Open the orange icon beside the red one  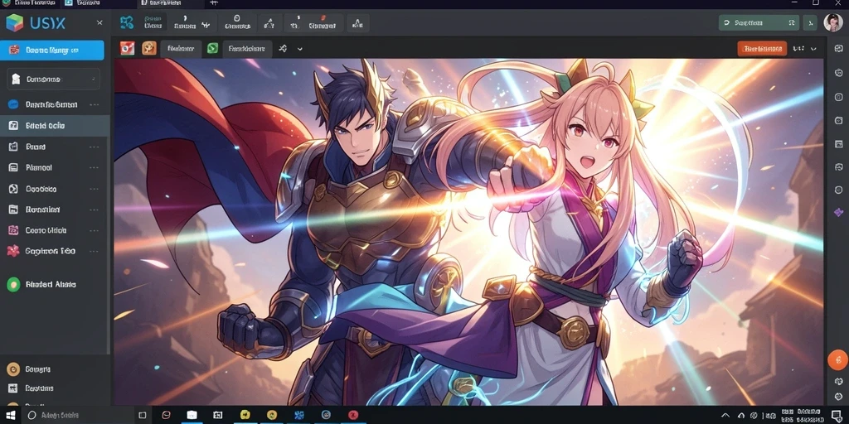149,49
